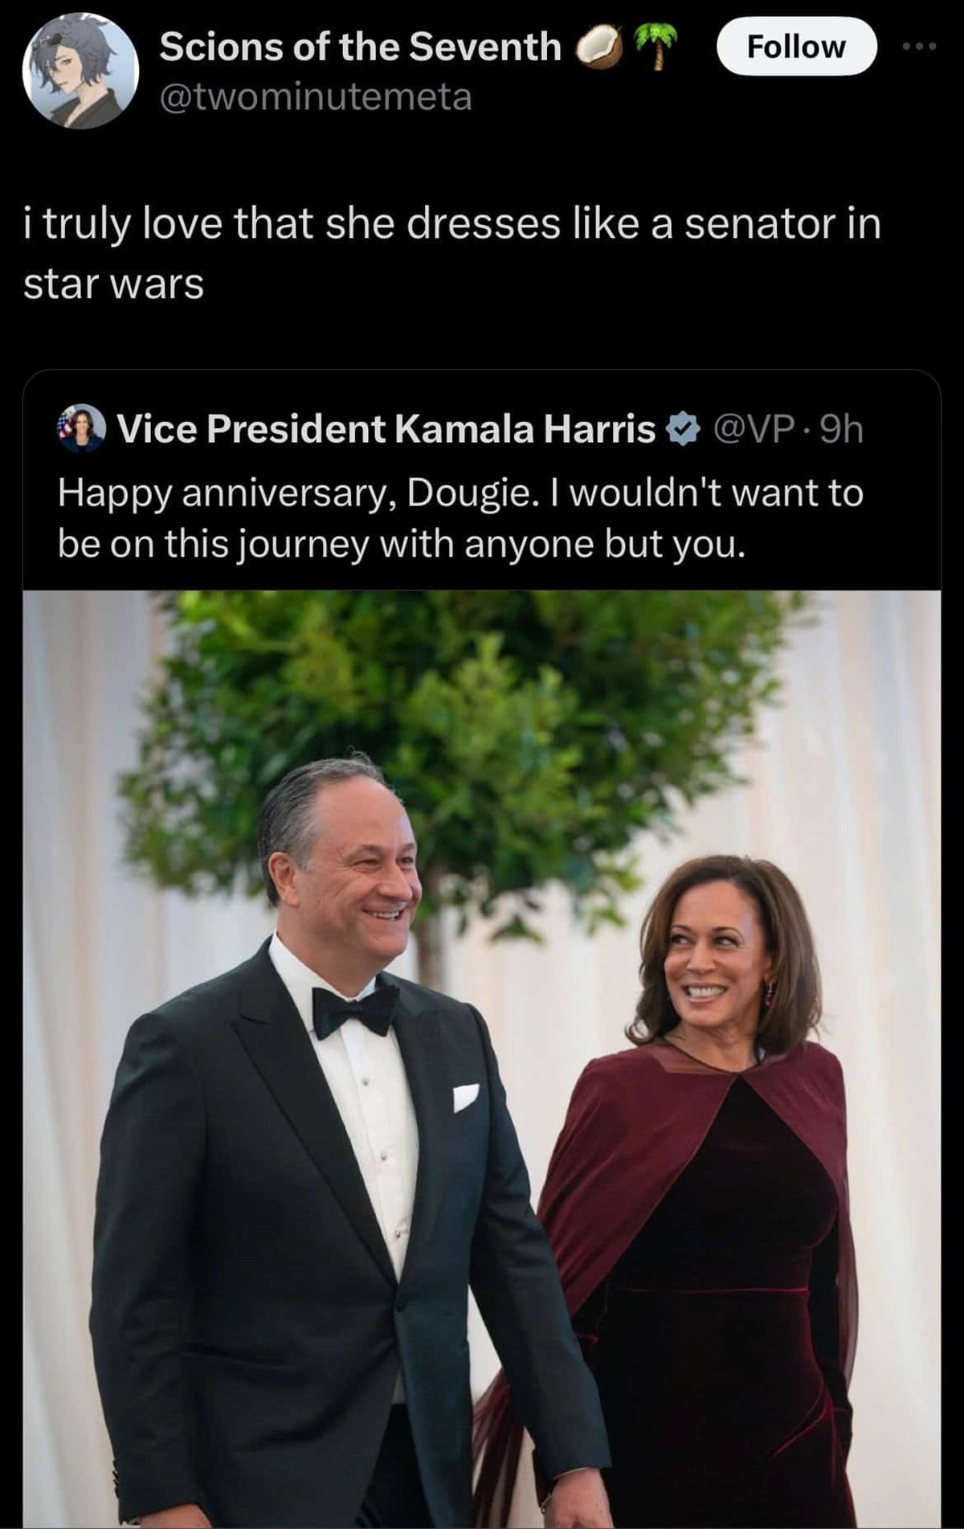Image resolution: width=964 pixels, height=1529 pixels.
Task: Open the Vice President Kamala Harris name link
Action: 386,428
